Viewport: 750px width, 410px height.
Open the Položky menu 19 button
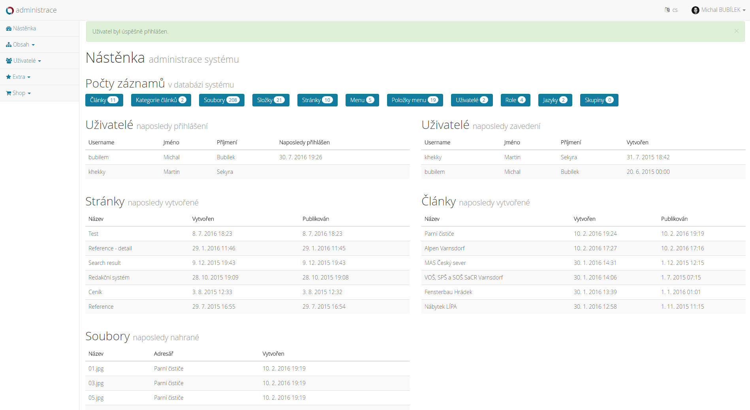tap(415, 100)
